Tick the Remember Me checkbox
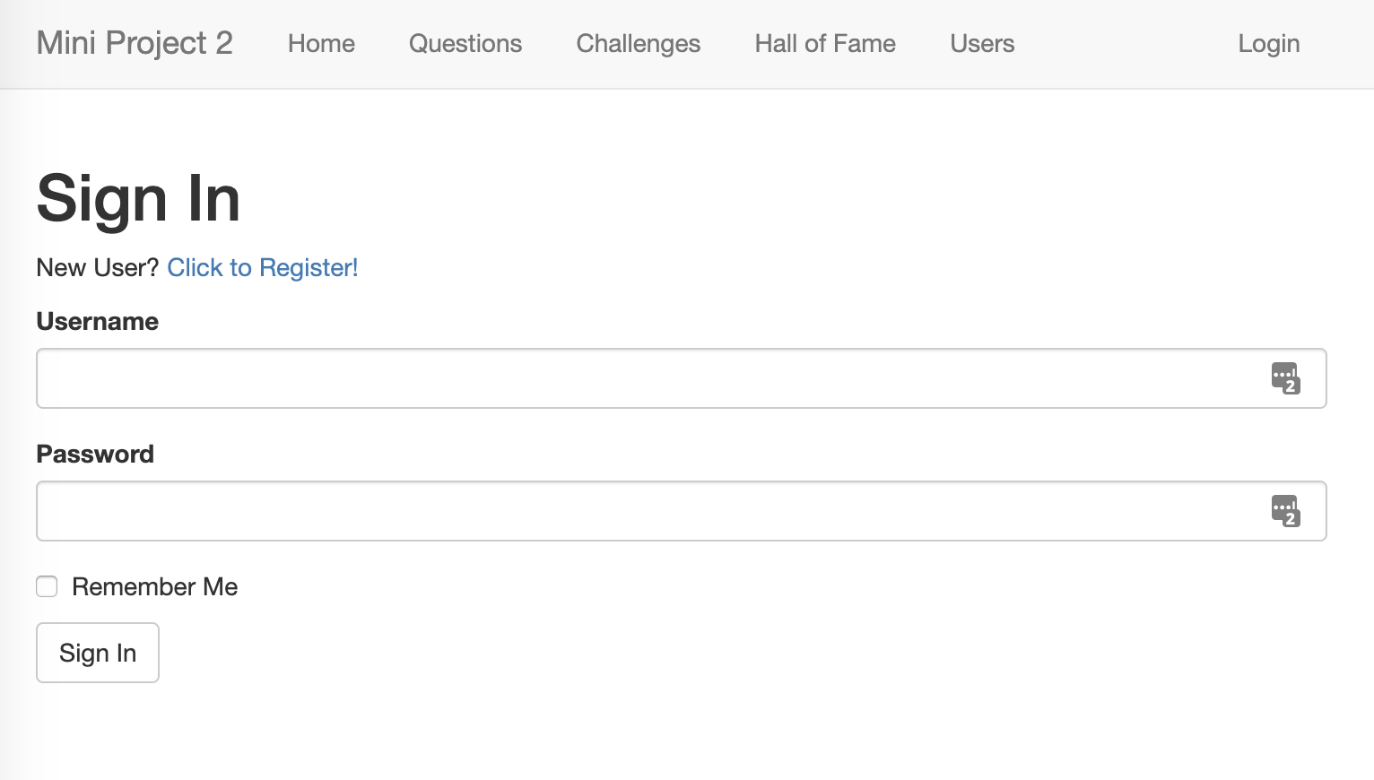1374x780 pixels. pyautogui.click(x=47, y=586)
